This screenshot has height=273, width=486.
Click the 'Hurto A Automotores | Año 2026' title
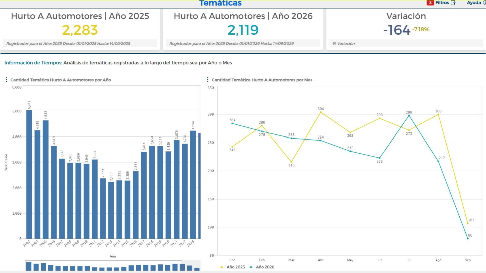coord(243,16)
